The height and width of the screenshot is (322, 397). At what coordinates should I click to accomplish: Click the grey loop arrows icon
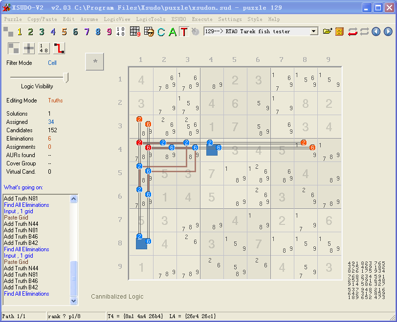[x=364, y=32]
